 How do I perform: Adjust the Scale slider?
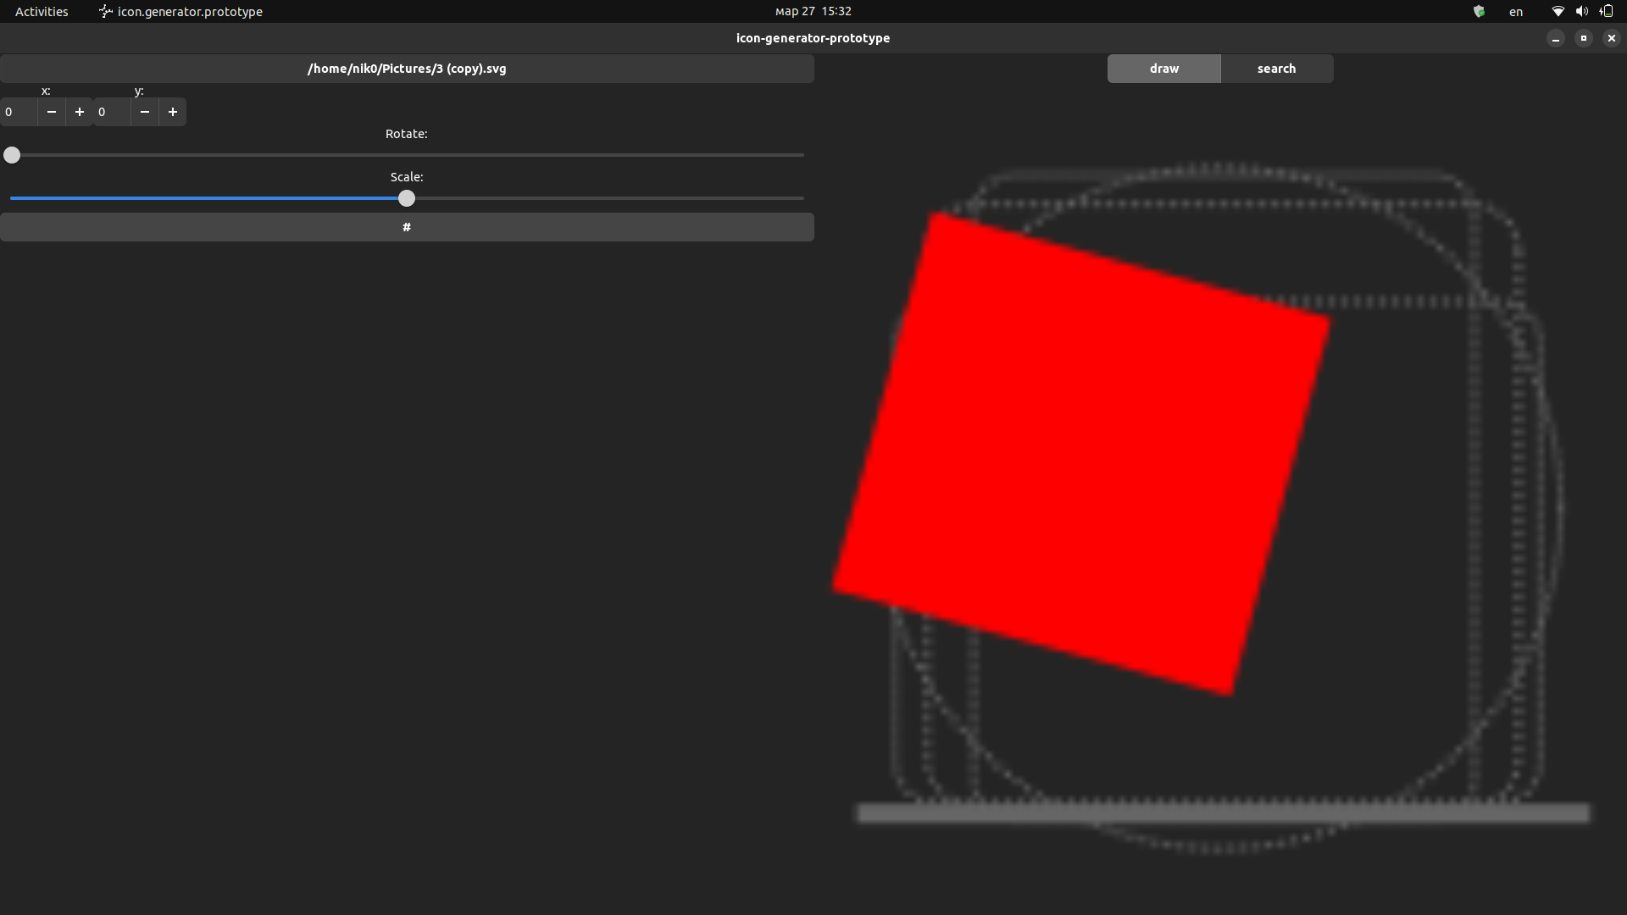pos(407,197)
